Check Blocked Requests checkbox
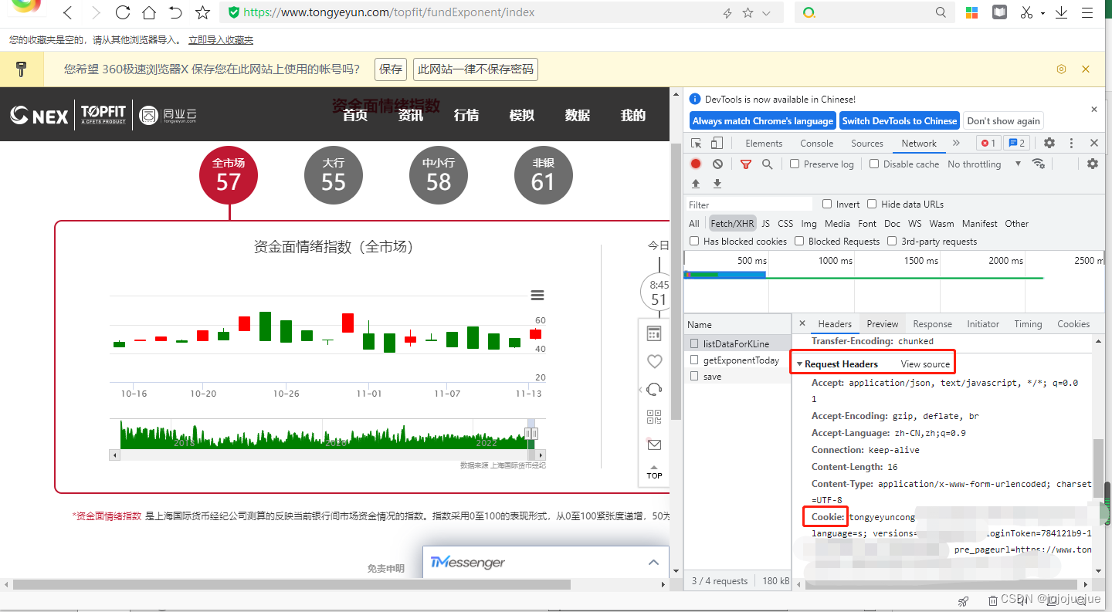 coord(799,241)
